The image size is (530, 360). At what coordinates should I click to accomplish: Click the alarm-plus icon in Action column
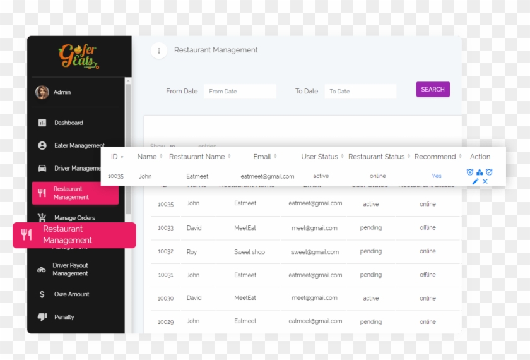click(x=470, y=172)
